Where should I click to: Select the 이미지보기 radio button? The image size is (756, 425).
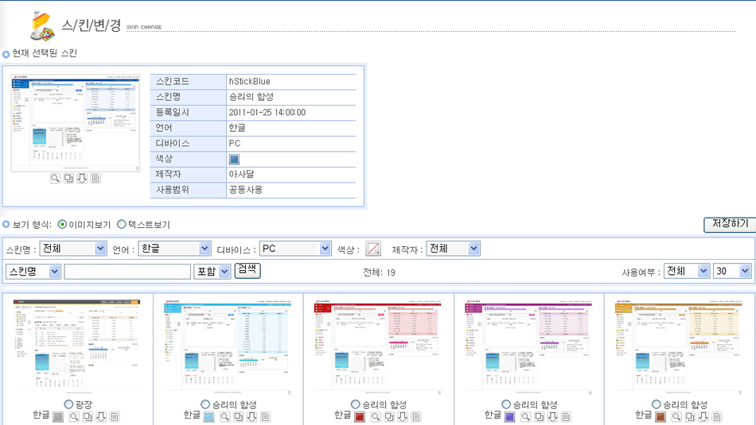click(63, 225)
